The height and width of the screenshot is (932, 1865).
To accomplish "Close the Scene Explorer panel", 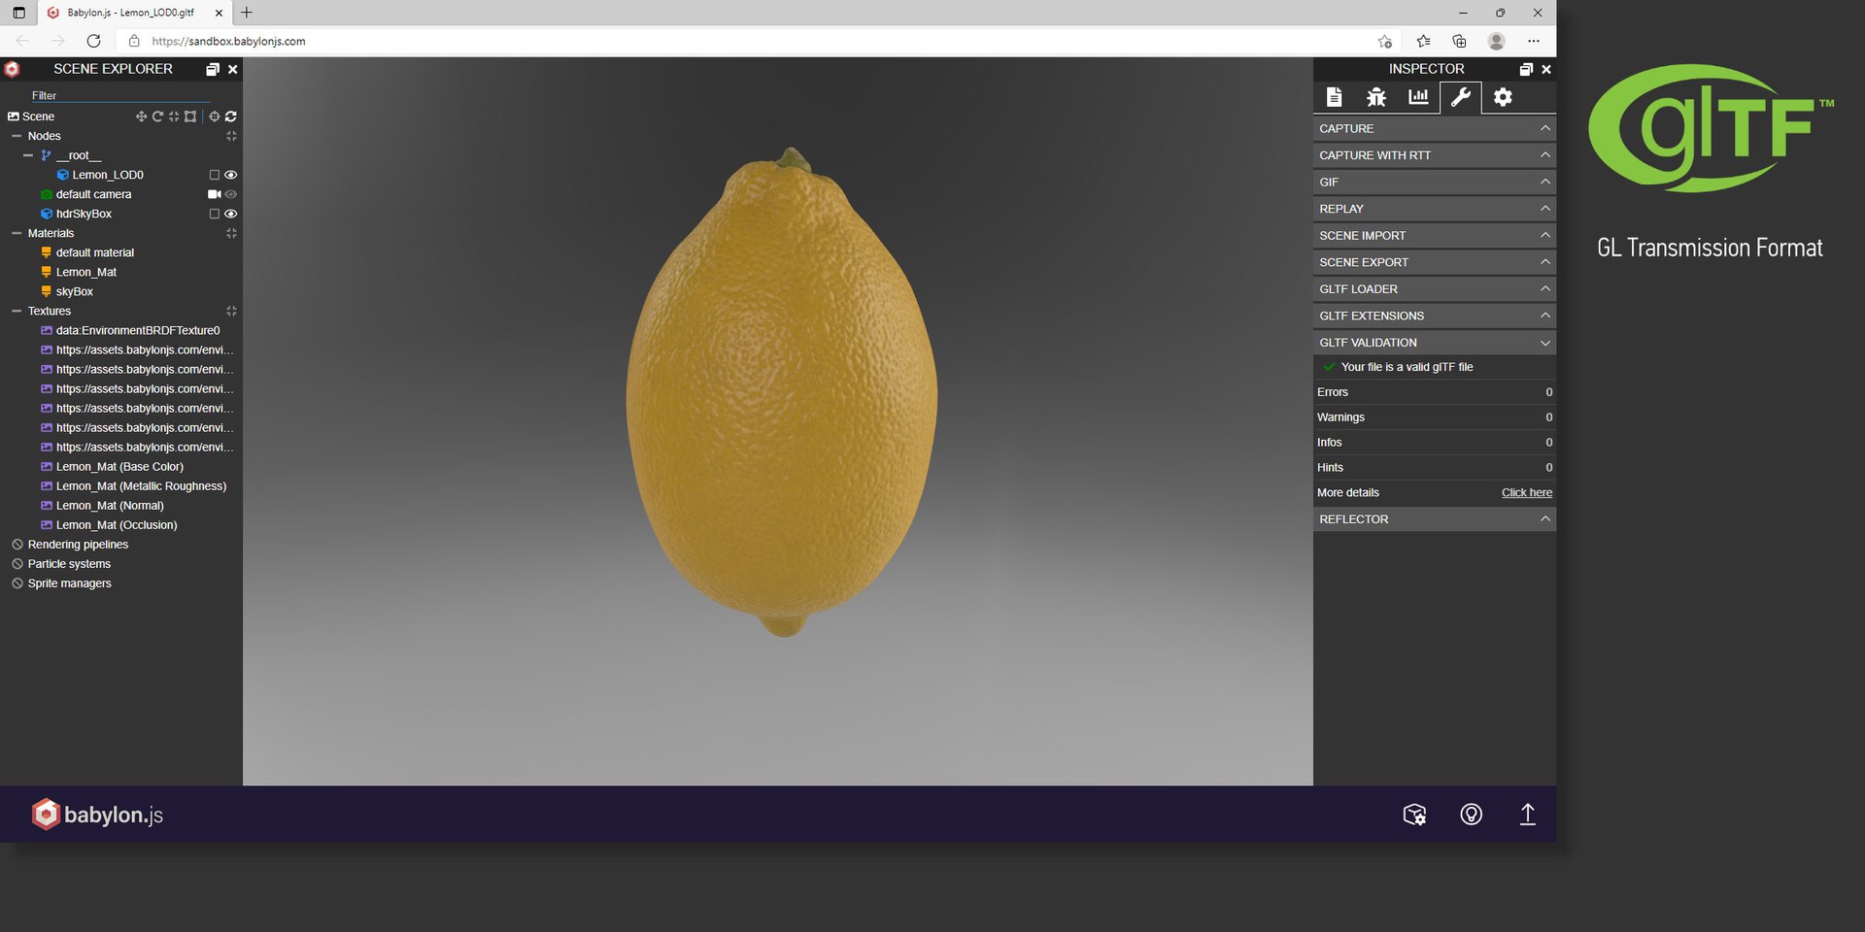I will point(232,69).
